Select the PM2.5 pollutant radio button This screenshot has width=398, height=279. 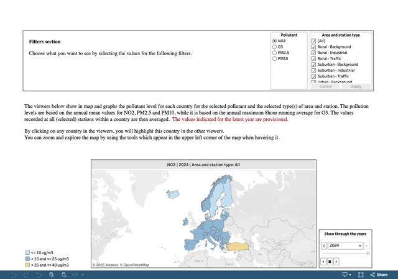click(274, 53)
